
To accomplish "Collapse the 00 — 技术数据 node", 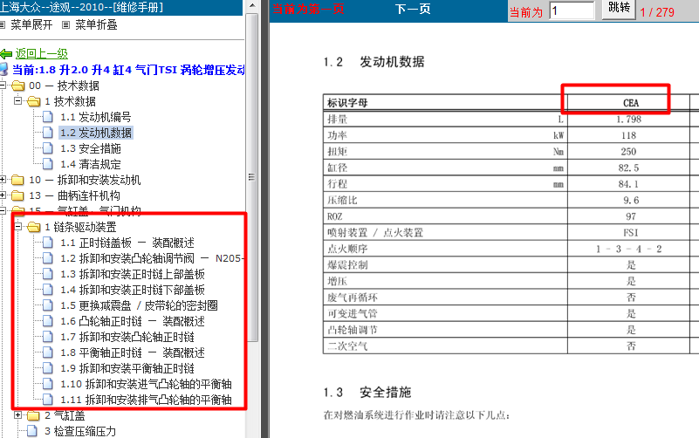I will click(x=3, y=85).
